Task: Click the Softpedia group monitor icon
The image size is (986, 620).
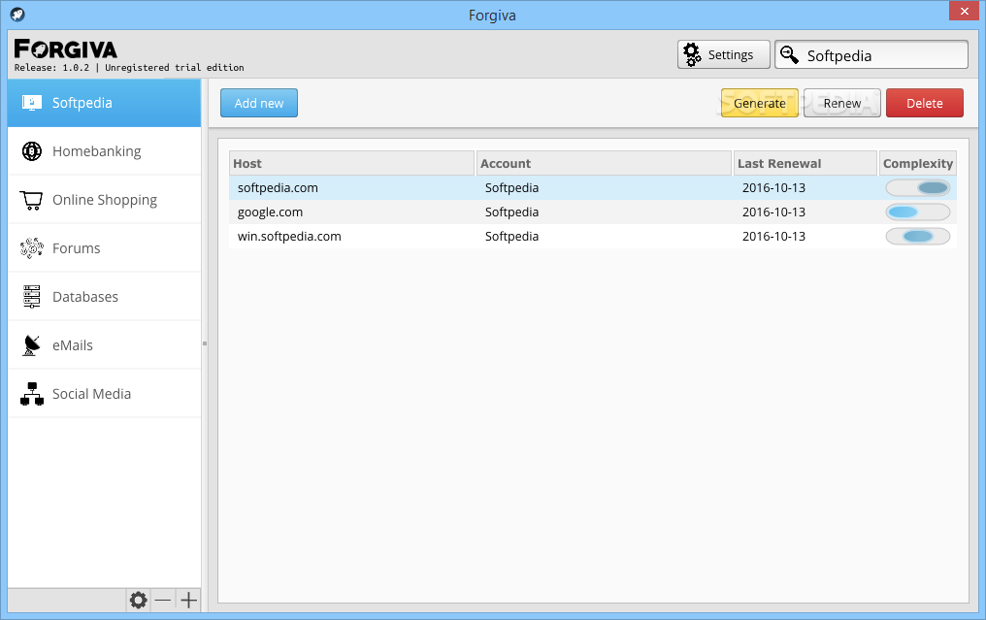Action: [31, 103]
